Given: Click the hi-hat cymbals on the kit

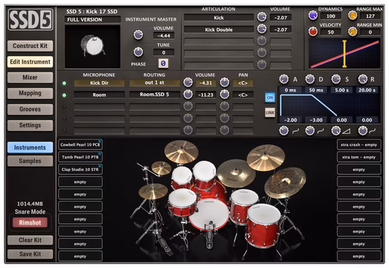Looking at the screenshot, I should 153,191.
